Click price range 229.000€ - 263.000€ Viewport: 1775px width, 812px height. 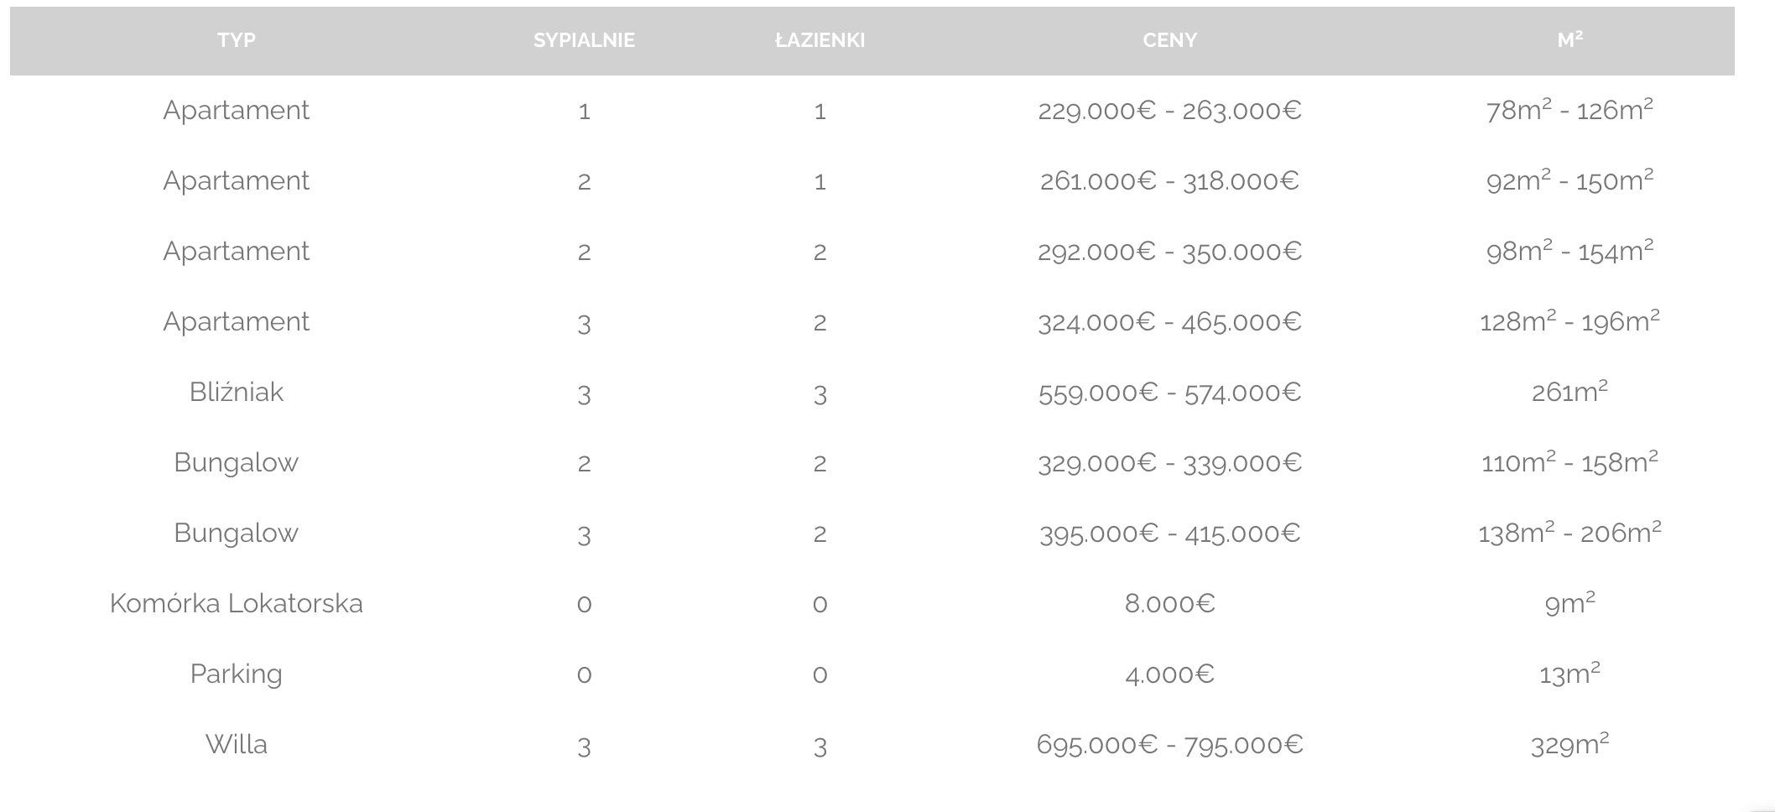[x=1169, y=110]
